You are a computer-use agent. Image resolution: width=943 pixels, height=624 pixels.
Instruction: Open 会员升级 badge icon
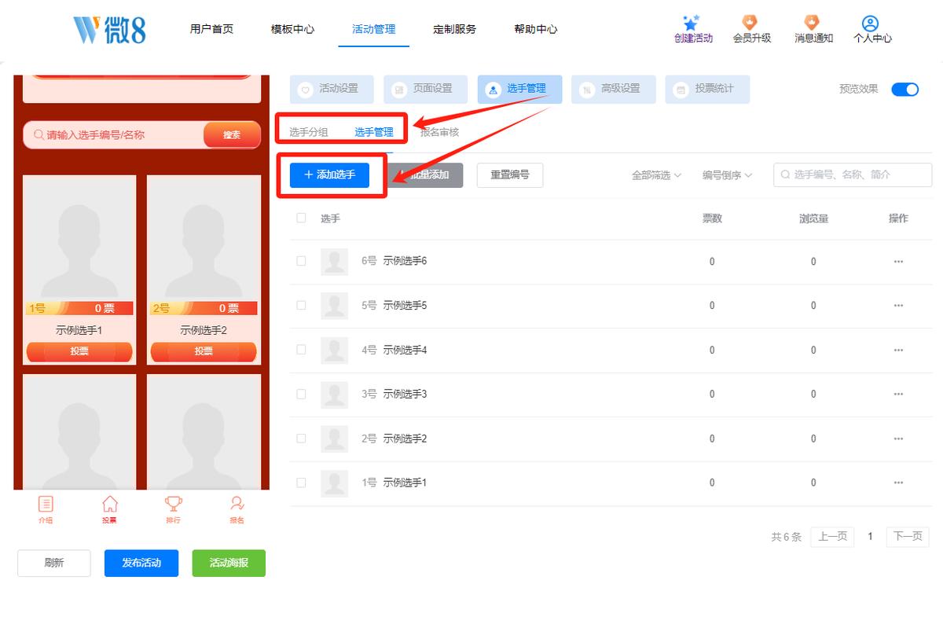click(x=750, y=22)
